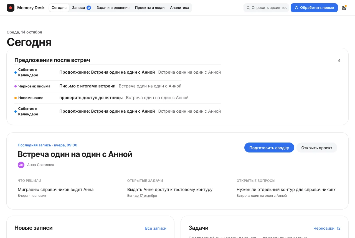This screenshot has height=238, width=355.
Task: Click the Черновик письма label
Action: point(34,86)
